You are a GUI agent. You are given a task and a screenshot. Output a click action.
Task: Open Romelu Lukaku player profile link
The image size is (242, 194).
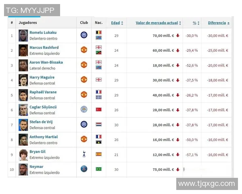click(43, 32)
